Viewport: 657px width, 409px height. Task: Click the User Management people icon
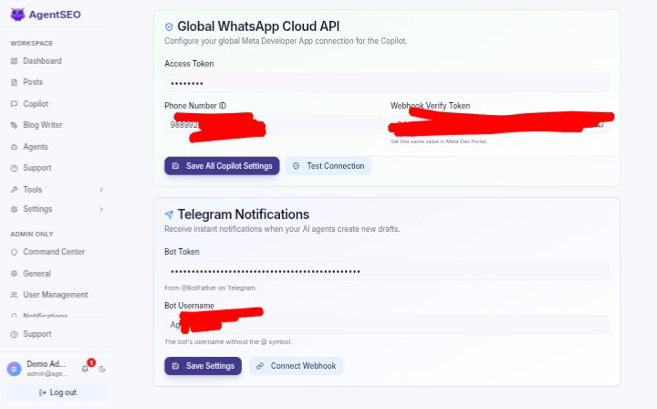pyautogui.click(x=15, y=295)
